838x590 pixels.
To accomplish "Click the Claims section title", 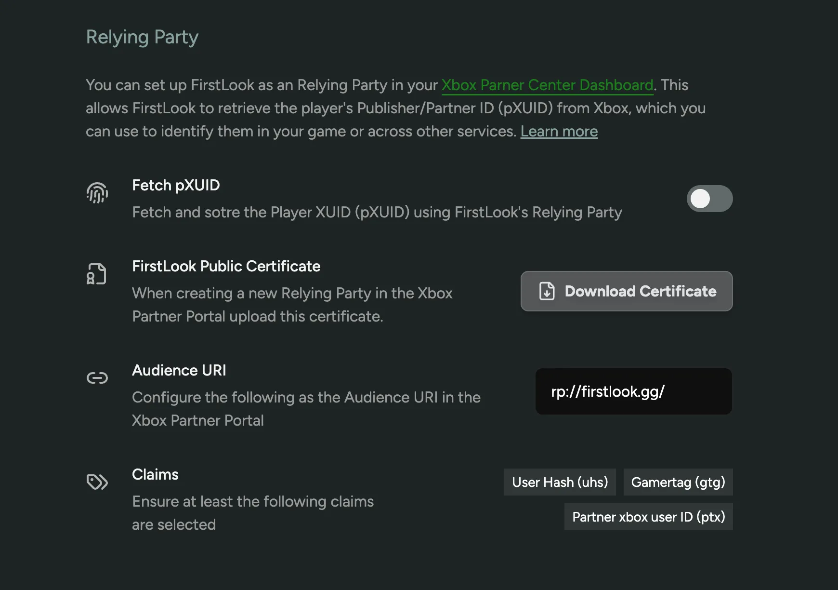I will pos(155,474).
